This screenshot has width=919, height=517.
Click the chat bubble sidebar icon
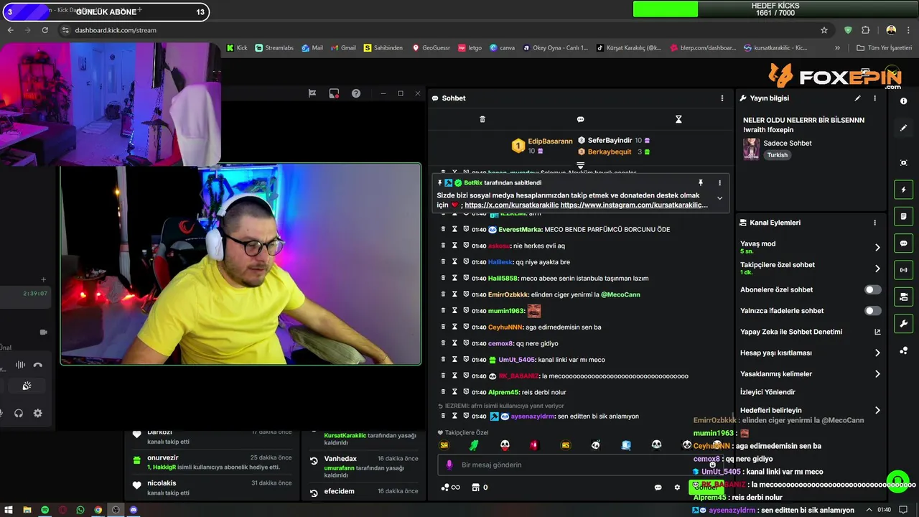[x=903, y=243]
